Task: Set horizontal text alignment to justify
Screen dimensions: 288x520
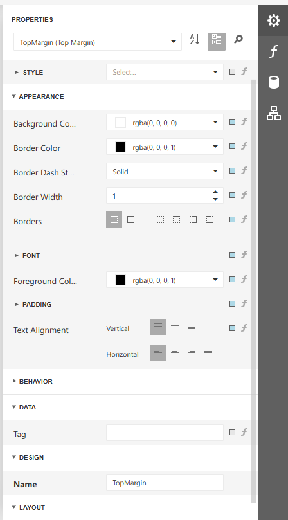Action: (208, 352)
